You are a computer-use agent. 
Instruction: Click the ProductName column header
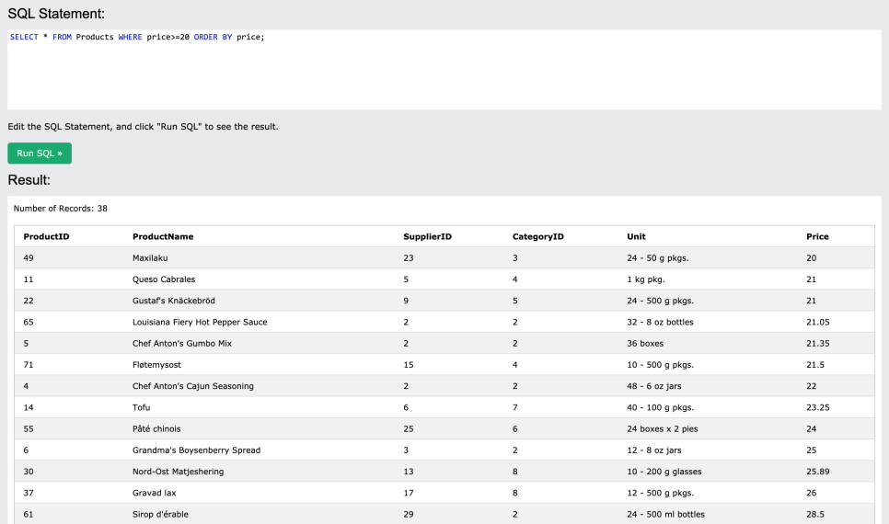click(x=163, y=237)
